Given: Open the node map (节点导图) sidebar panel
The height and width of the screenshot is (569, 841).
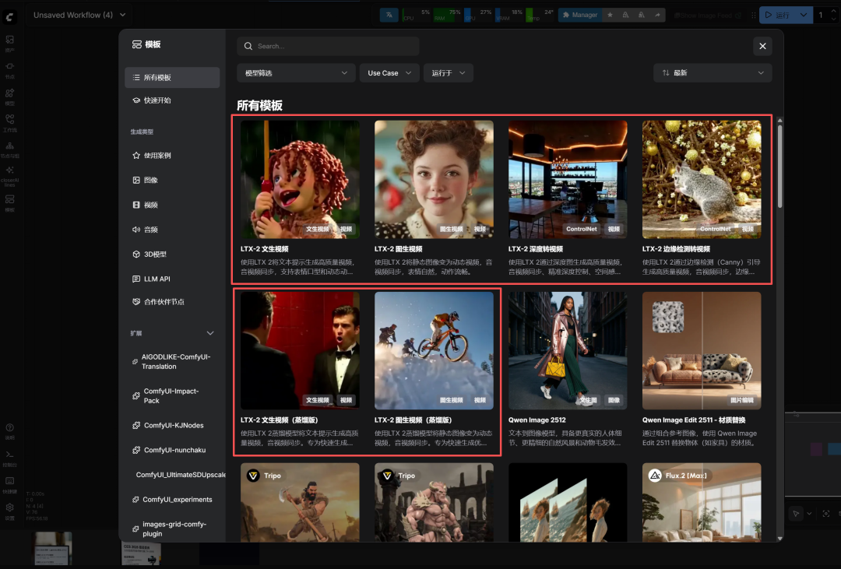Looking at the screenshot, I should pos(9,149).
